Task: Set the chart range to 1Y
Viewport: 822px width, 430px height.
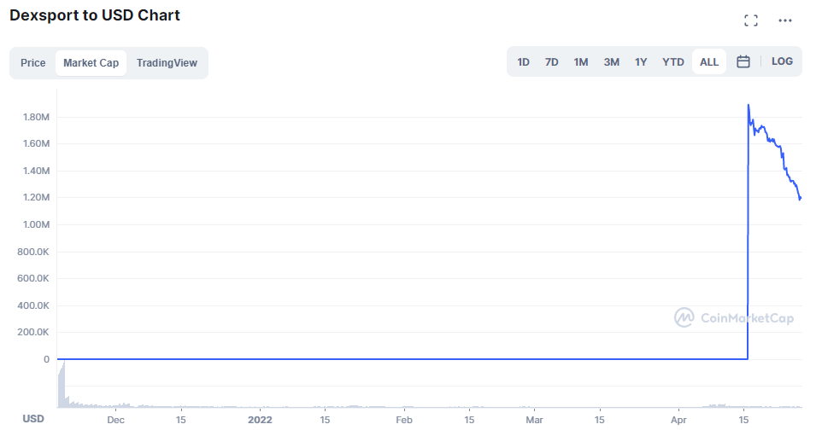Action: pos(641,62)
